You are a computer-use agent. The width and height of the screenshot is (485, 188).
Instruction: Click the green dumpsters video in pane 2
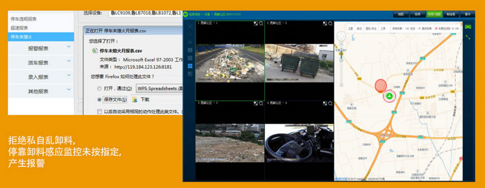(300, 63)
